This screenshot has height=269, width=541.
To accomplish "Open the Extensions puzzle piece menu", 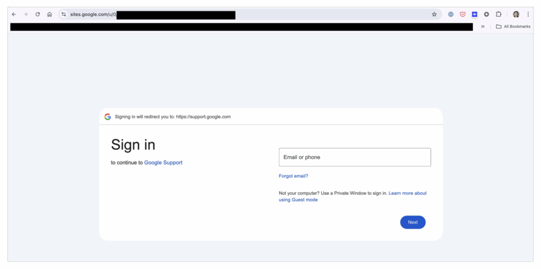I will [498, 14].
